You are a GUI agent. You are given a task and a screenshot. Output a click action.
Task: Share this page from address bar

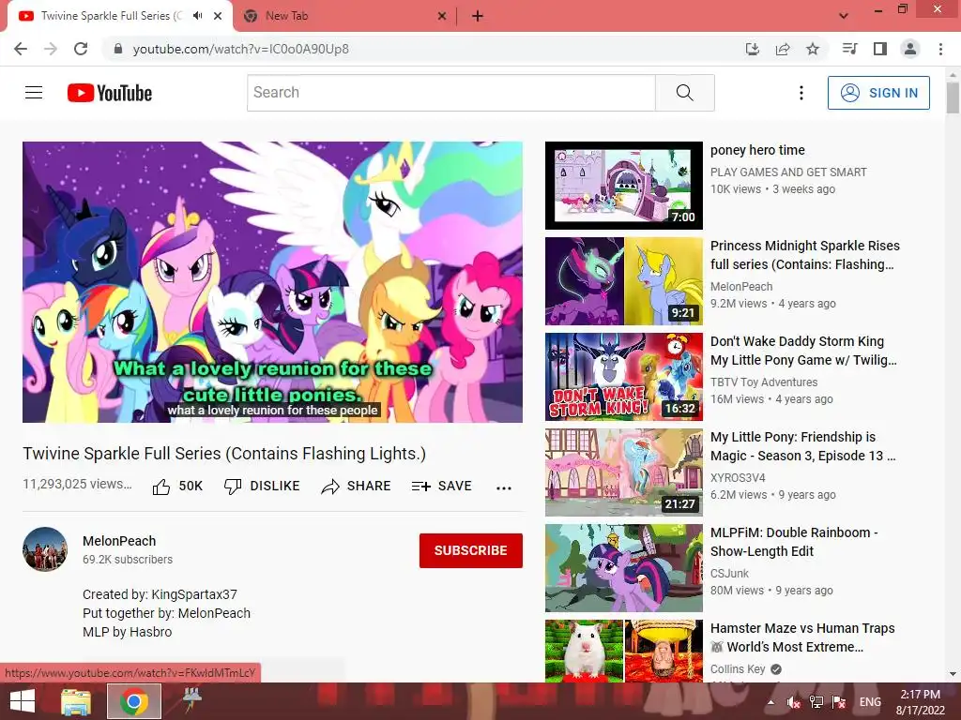[783, 49]
